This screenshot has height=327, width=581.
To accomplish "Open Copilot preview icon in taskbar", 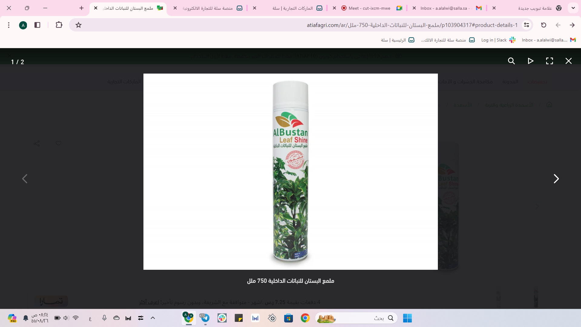I will click(12, 318).
